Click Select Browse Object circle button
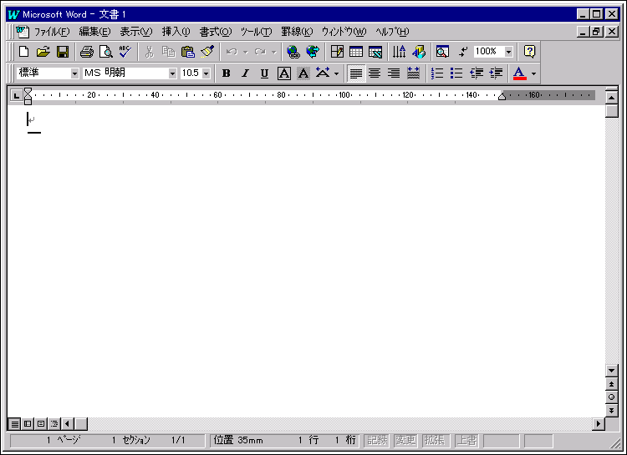627x455 pixels. 611,397
